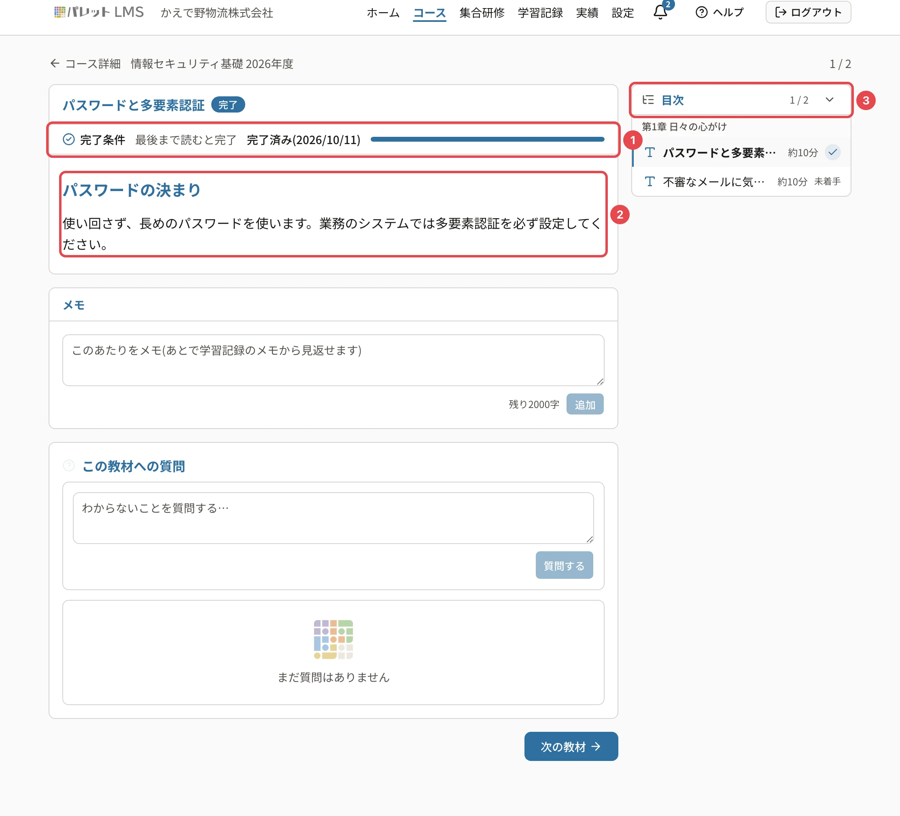
Task: Click the palette illustration above まだ質問はありません
Action: (333, 639)
